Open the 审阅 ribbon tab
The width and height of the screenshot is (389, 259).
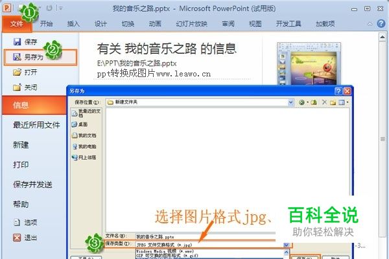228,24
